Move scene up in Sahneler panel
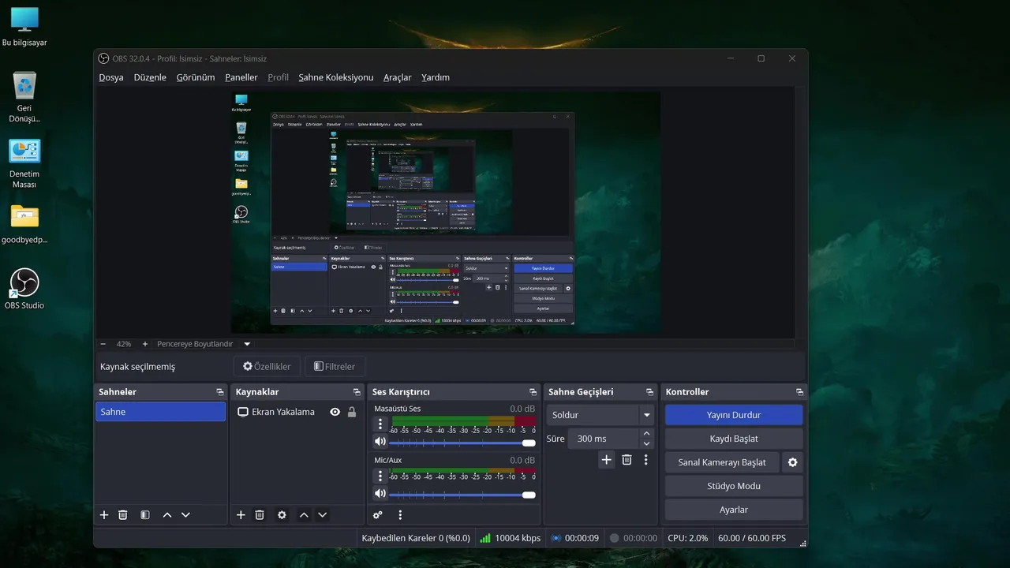Screen dimensions: 1010x568 (x=166, y=515)
